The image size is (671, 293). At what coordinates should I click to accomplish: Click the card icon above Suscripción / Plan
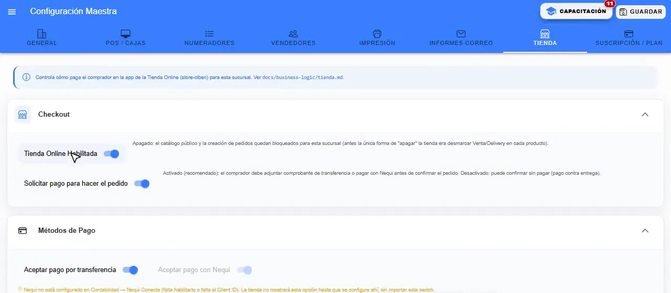(629, 33)
